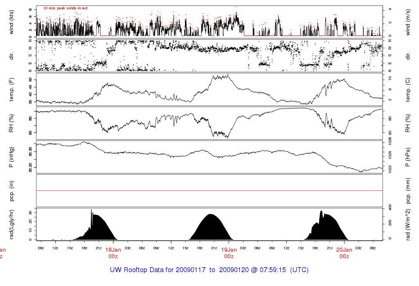Image resolution: width=419 pixels, height=286 pixels.
Task: Select the "P (inHg)" pressure axis label
Action: point(11,157)
